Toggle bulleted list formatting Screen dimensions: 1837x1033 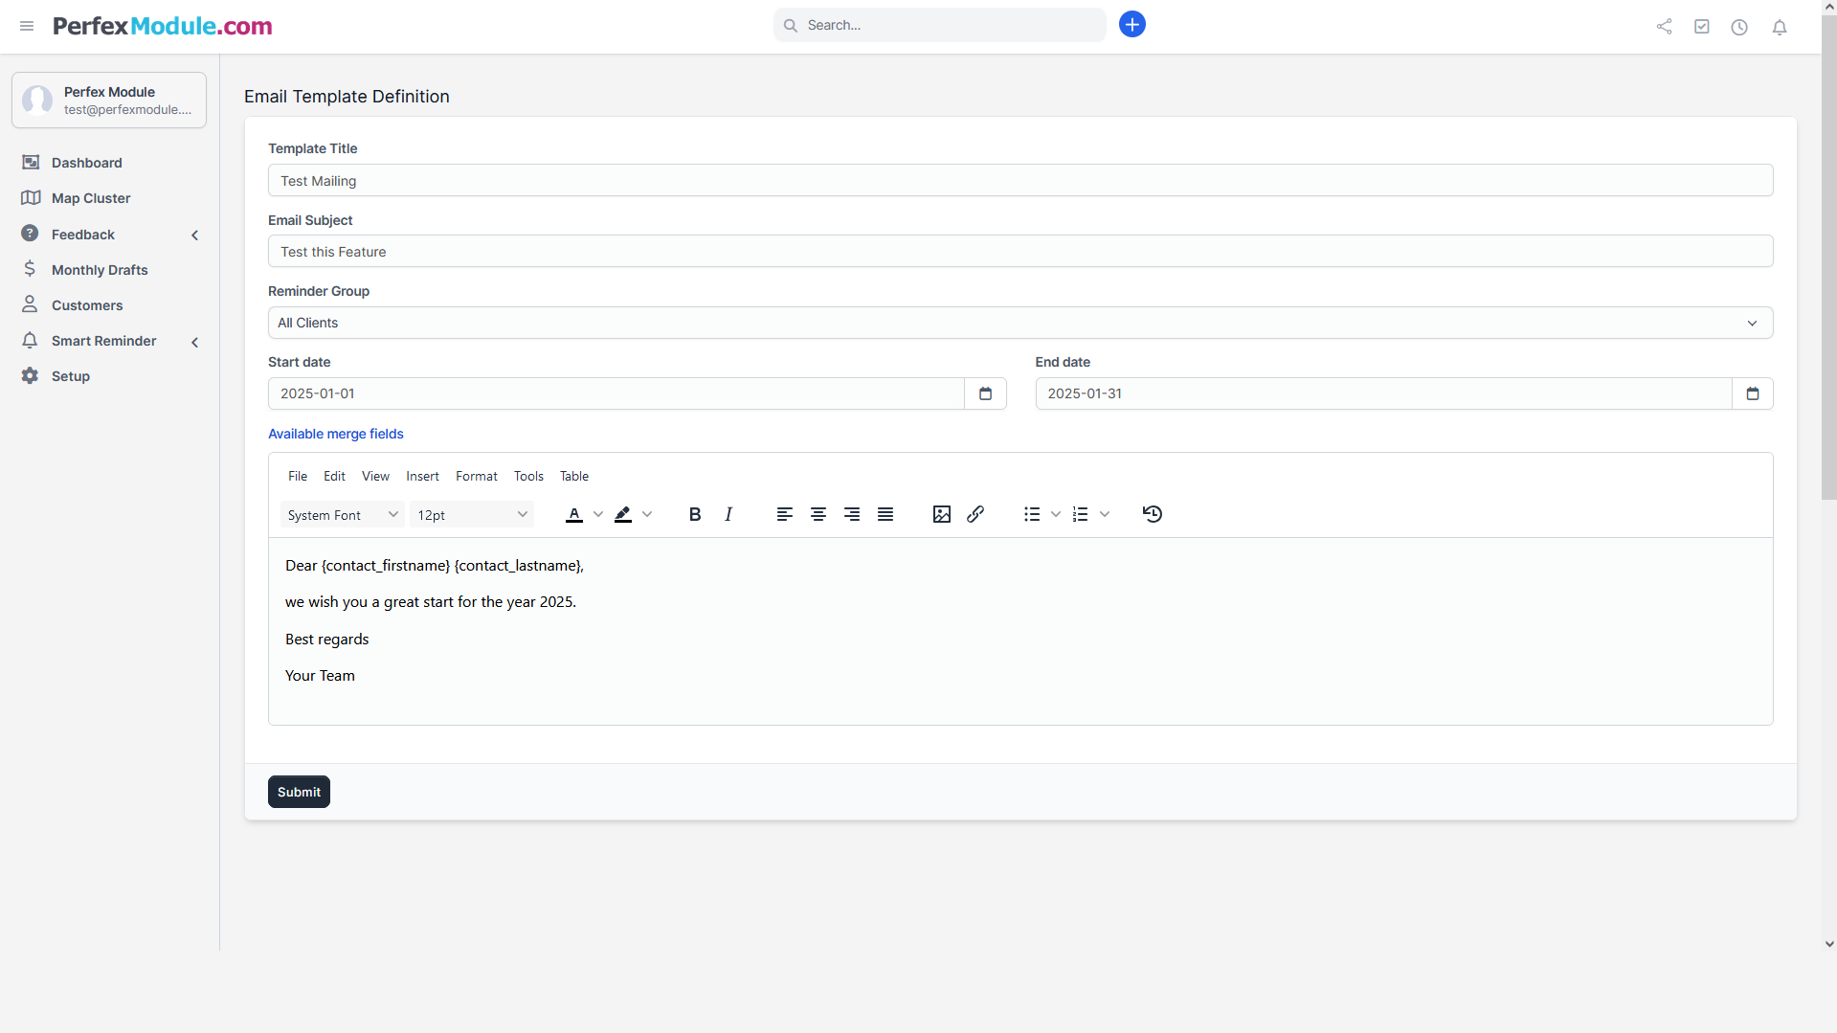[1032, 514]
